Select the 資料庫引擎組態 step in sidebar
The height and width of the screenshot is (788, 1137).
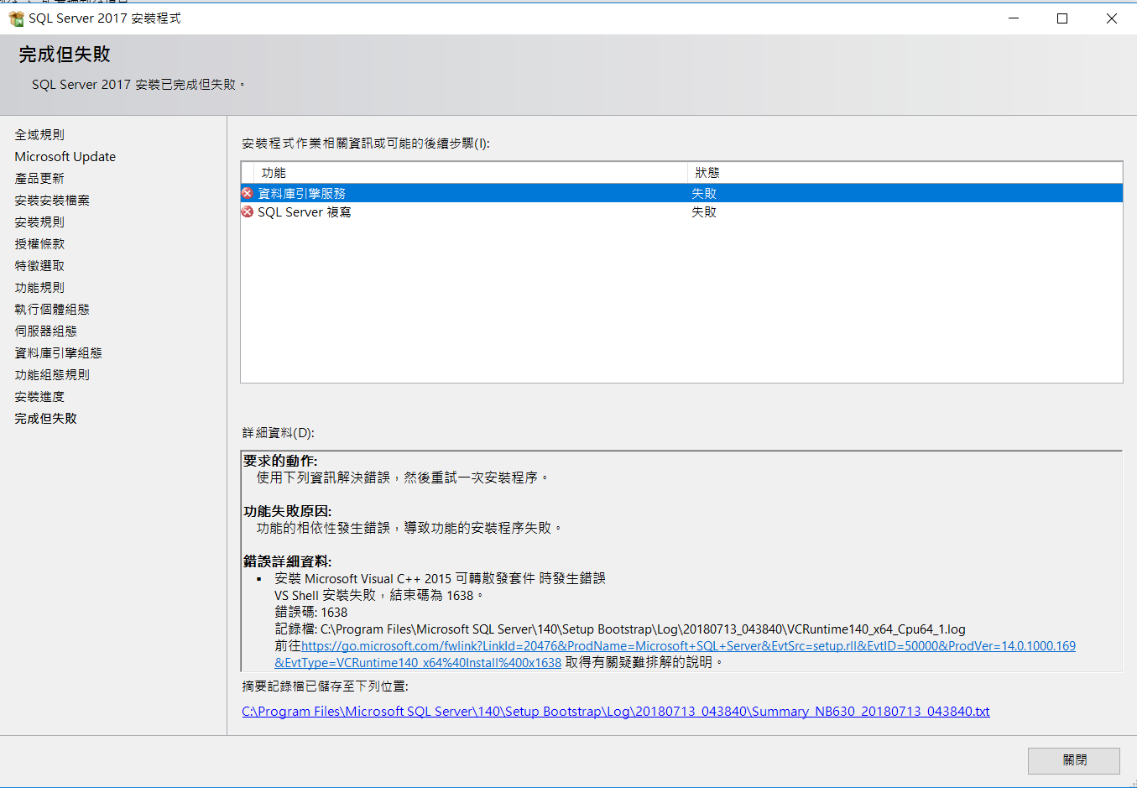(x=58, y=352)
